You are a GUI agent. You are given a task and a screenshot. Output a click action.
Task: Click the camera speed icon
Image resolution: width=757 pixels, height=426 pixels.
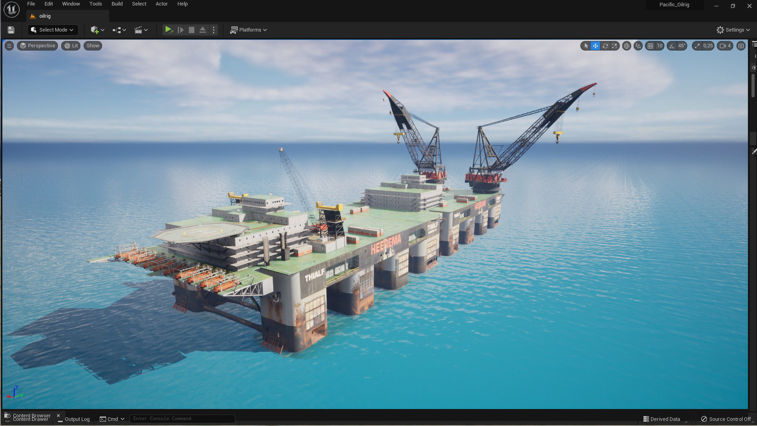click(x=723, y=46)
